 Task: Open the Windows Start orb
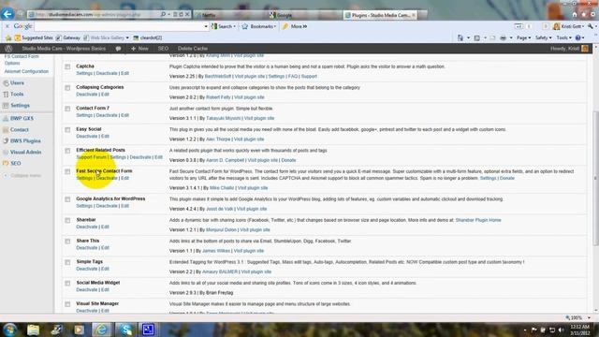click(10, 330)
